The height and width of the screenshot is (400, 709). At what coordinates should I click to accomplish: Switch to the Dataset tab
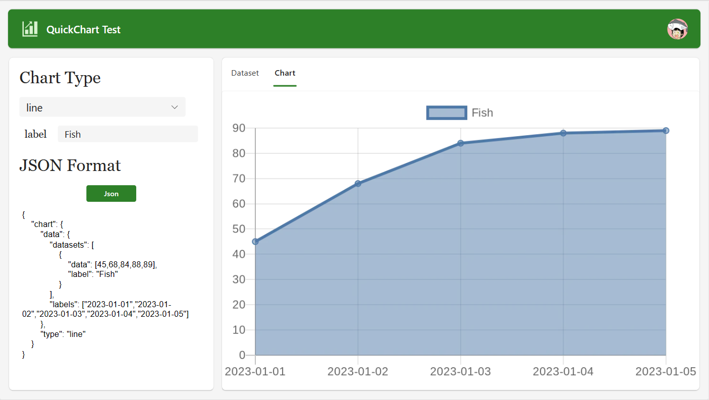point(245,73)
